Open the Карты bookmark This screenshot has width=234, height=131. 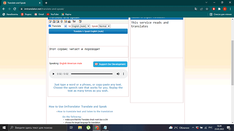pyautogui.click(x=66, y=14)
